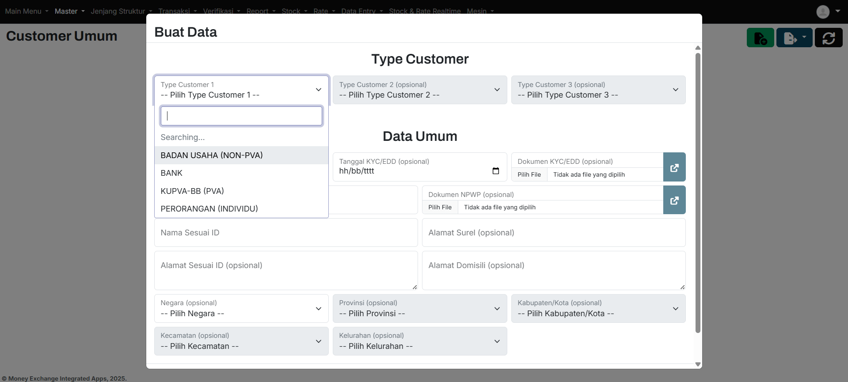Expand the Type Customer 2 dropdown
The image size is (848, 382).
[x=419, y=90]
